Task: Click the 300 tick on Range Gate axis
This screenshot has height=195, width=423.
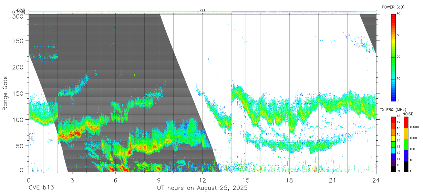Action: coord(19,16)
